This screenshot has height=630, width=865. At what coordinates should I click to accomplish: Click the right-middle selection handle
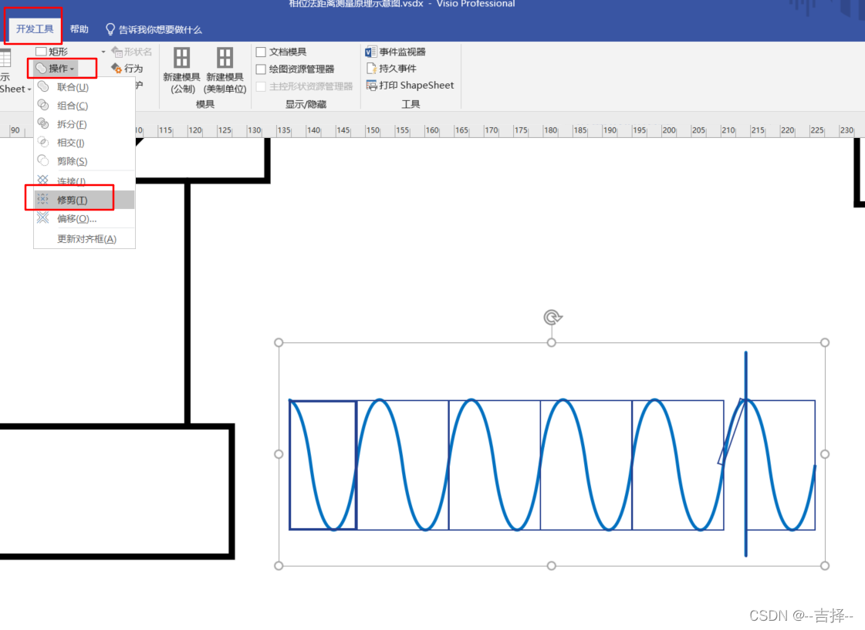click(825, 454)
